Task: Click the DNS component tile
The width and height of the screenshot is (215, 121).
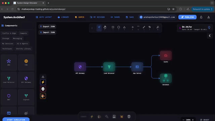Action: click(x=9, y=63)
